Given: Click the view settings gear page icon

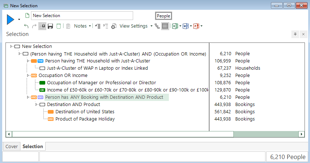Looking at the screenshot, I should tap(114, 26).
